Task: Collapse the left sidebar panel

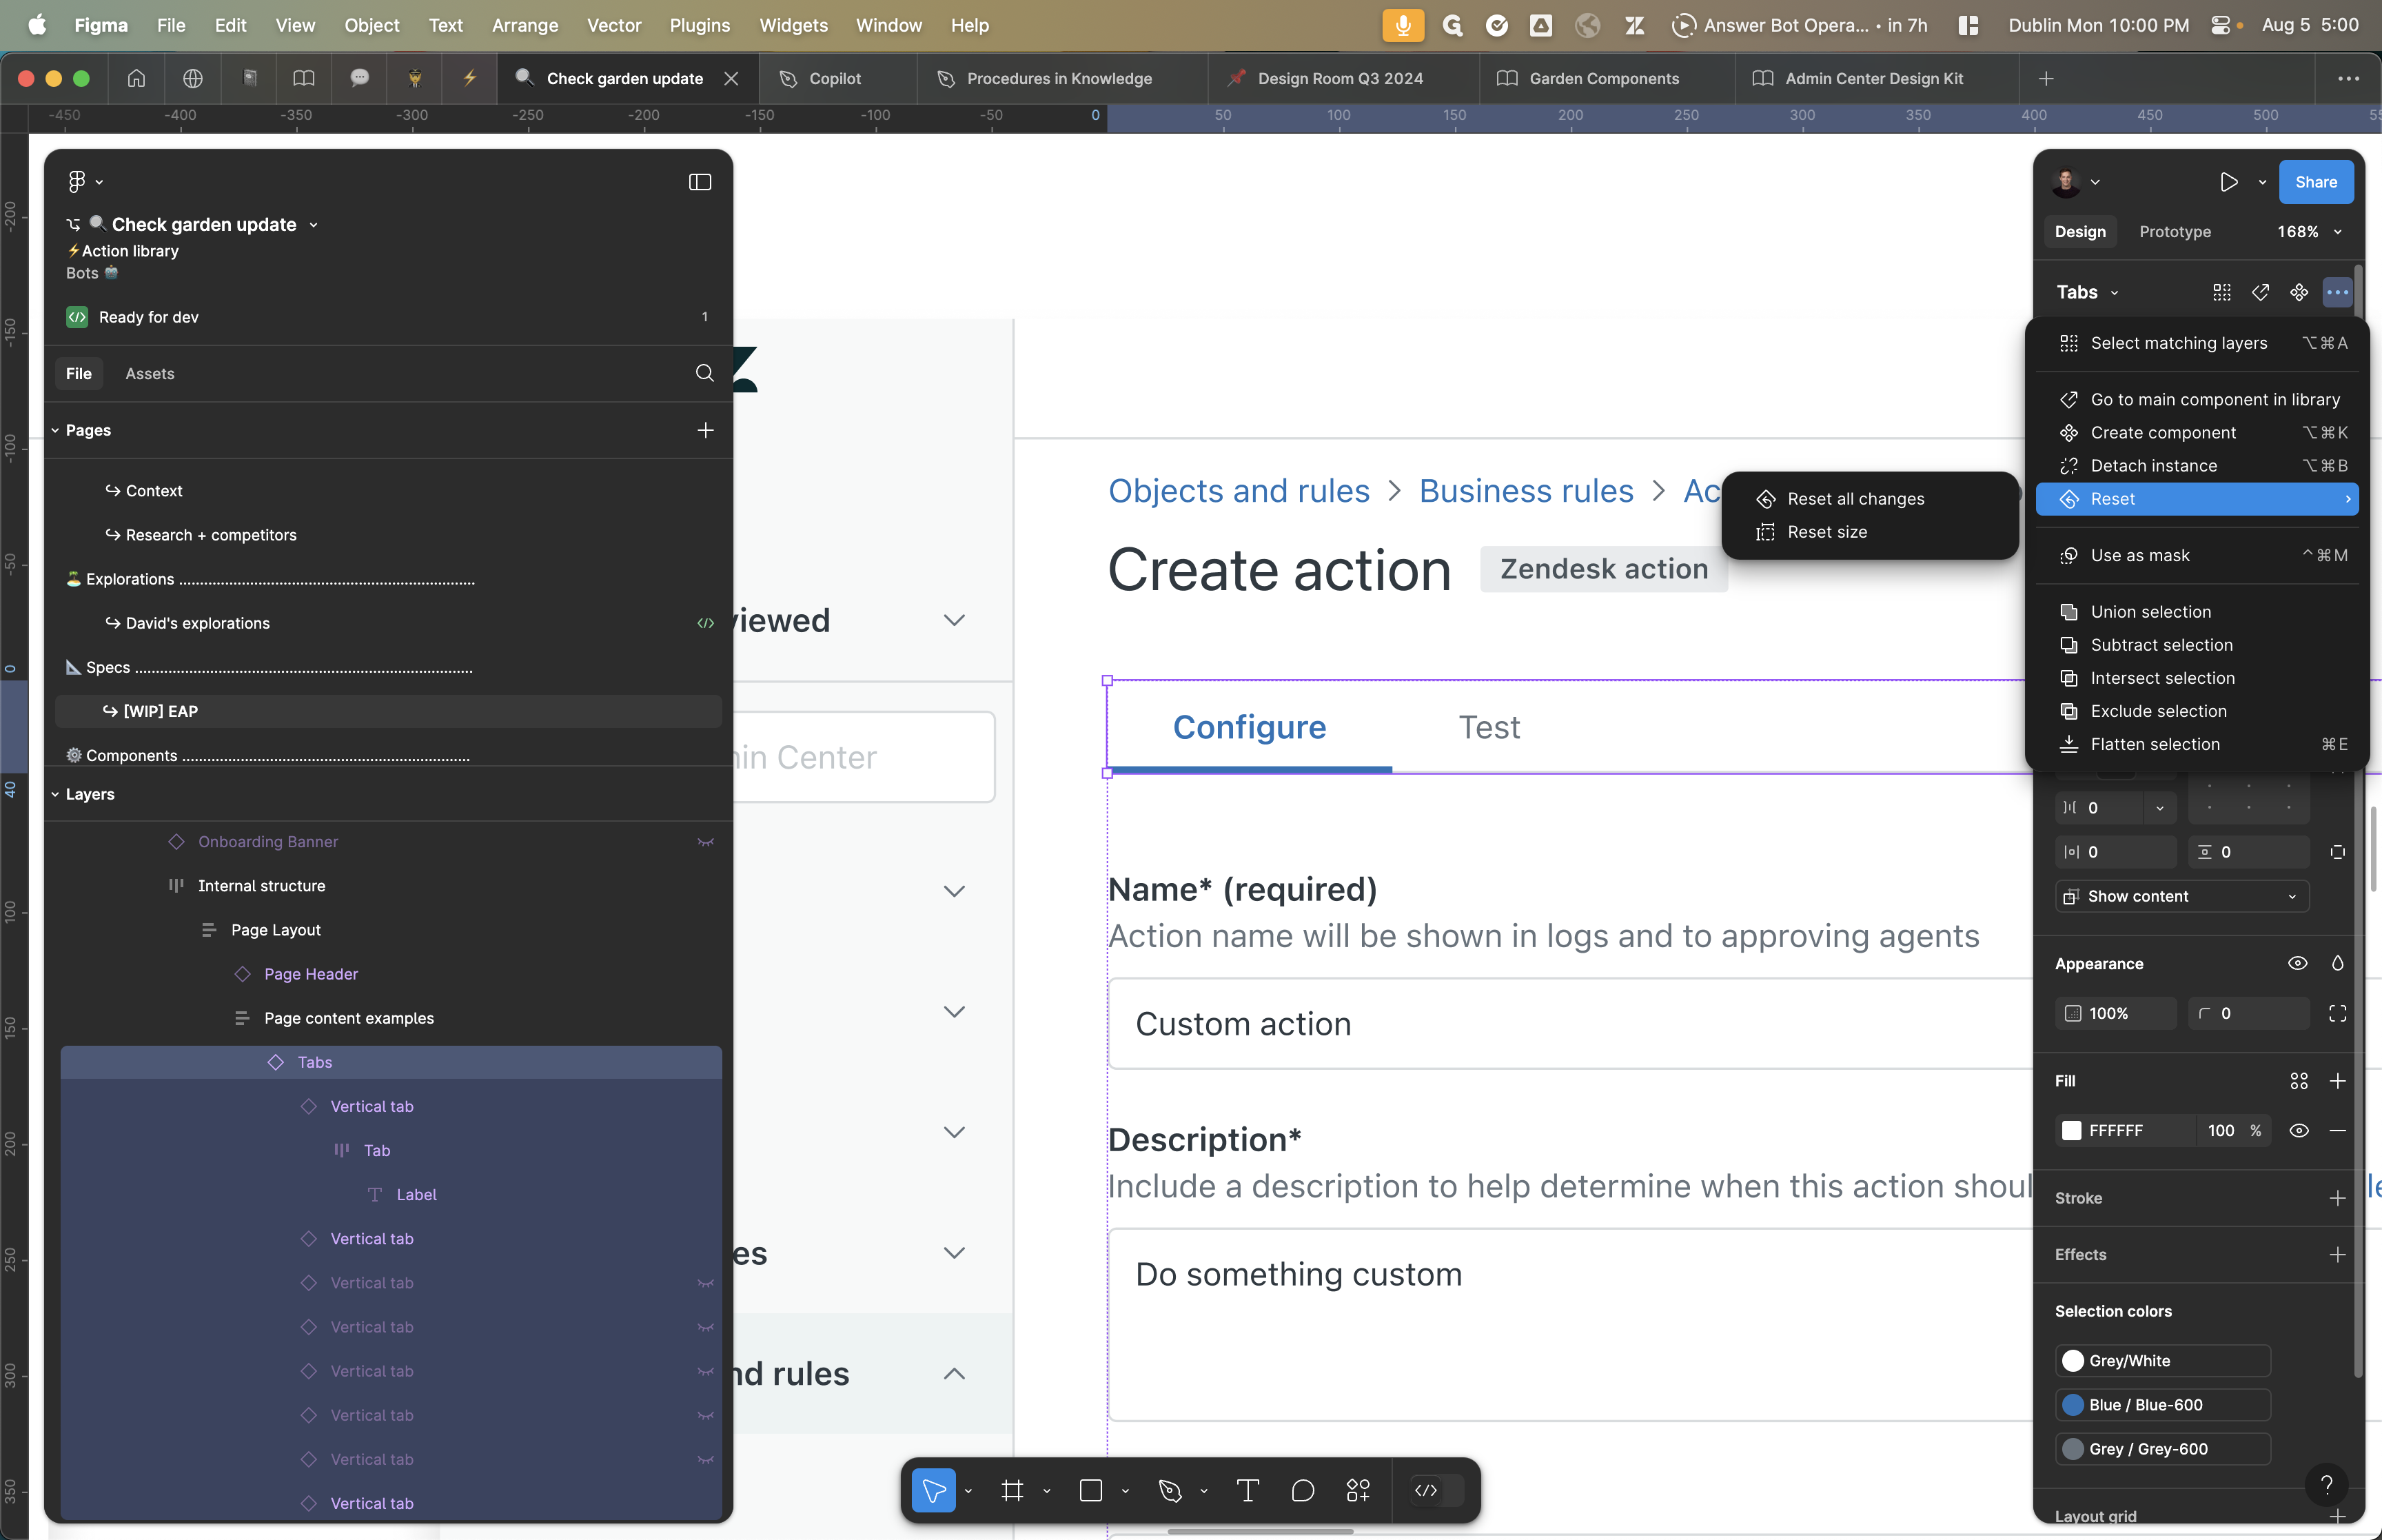Action: [700, 181]
